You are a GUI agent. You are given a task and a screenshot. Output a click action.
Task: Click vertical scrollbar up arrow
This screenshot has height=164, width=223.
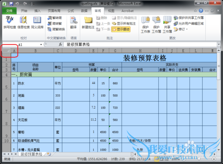(x=219, y=50)
